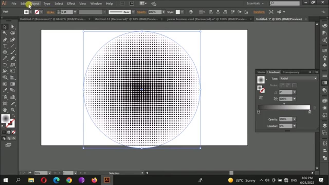The width and height of the screenshot is (329, 185).
Task: Open the Essentials workspace switcher
Action: click(255, 3)
